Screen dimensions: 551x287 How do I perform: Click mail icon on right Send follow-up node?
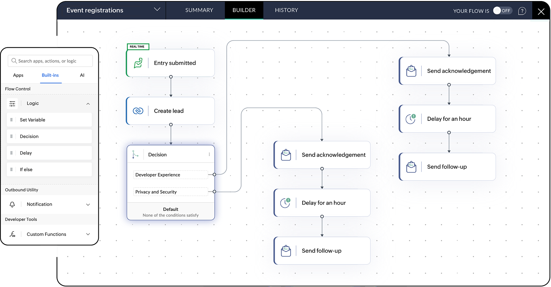(411, 167)
